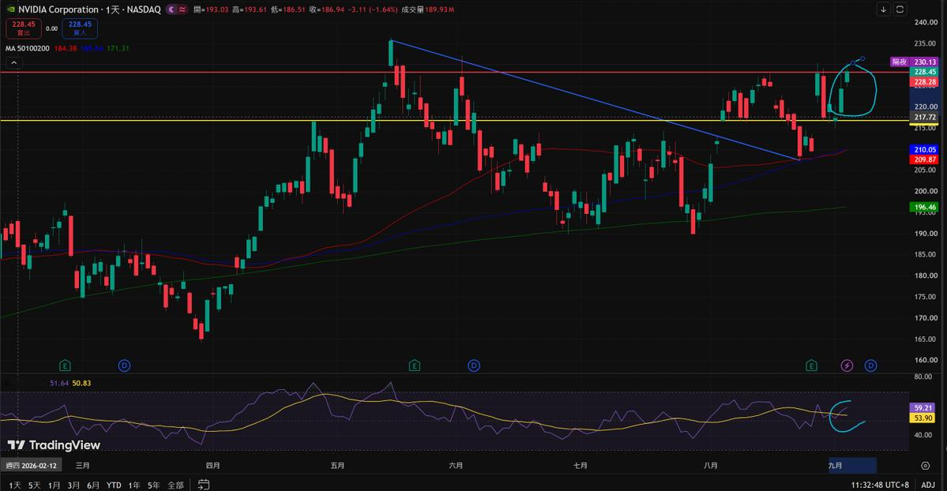The height and width of the screenshot is (491, 947).
Task: Click the blue D dividend marker in March
Action: click(x=125, y=365)
